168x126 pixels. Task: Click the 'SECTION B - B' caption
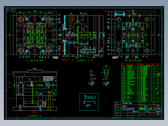(35, 116)
